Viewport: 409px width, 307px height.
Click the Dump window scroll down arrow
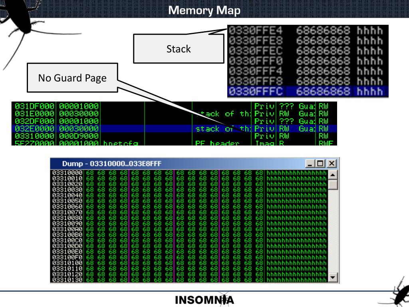pyautogui.click(x=333, y=277)
